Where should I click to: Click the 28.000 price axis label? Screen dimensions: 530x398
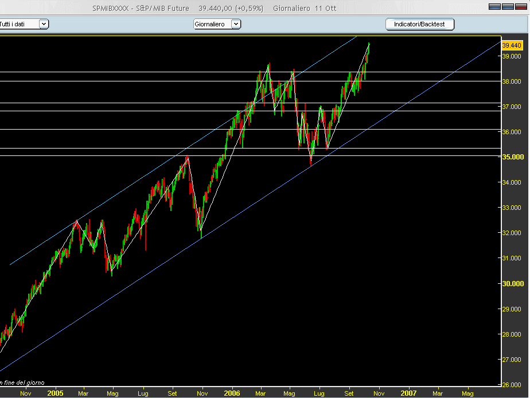(512, 334)
